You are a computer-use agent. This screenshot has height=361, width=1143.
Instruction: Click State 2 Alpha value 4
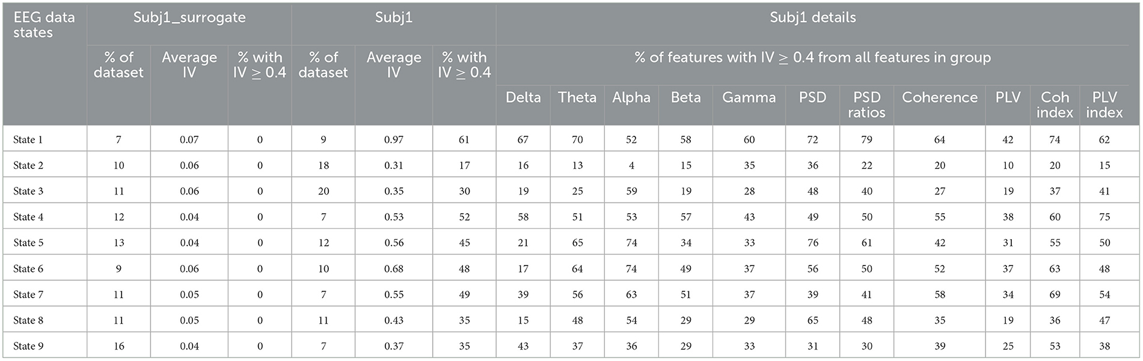tap(631, 165)
